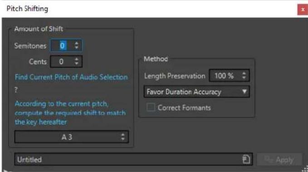This screenshot has height=172, width=308.
Task: Click the compute required shift link
Action: [70, 113]
